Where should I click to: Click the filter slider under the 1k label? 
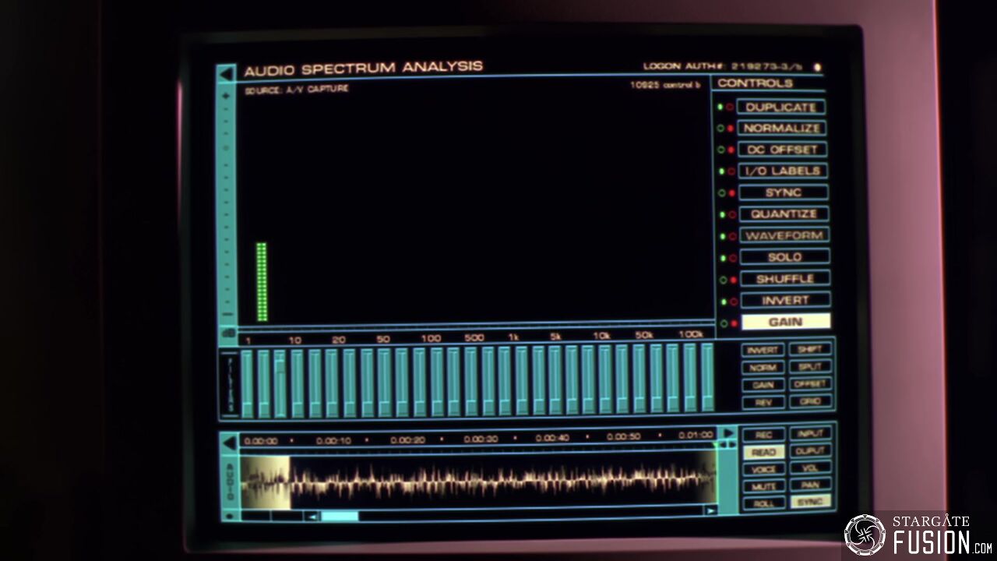pyautogui.click(x=522, y=380)
